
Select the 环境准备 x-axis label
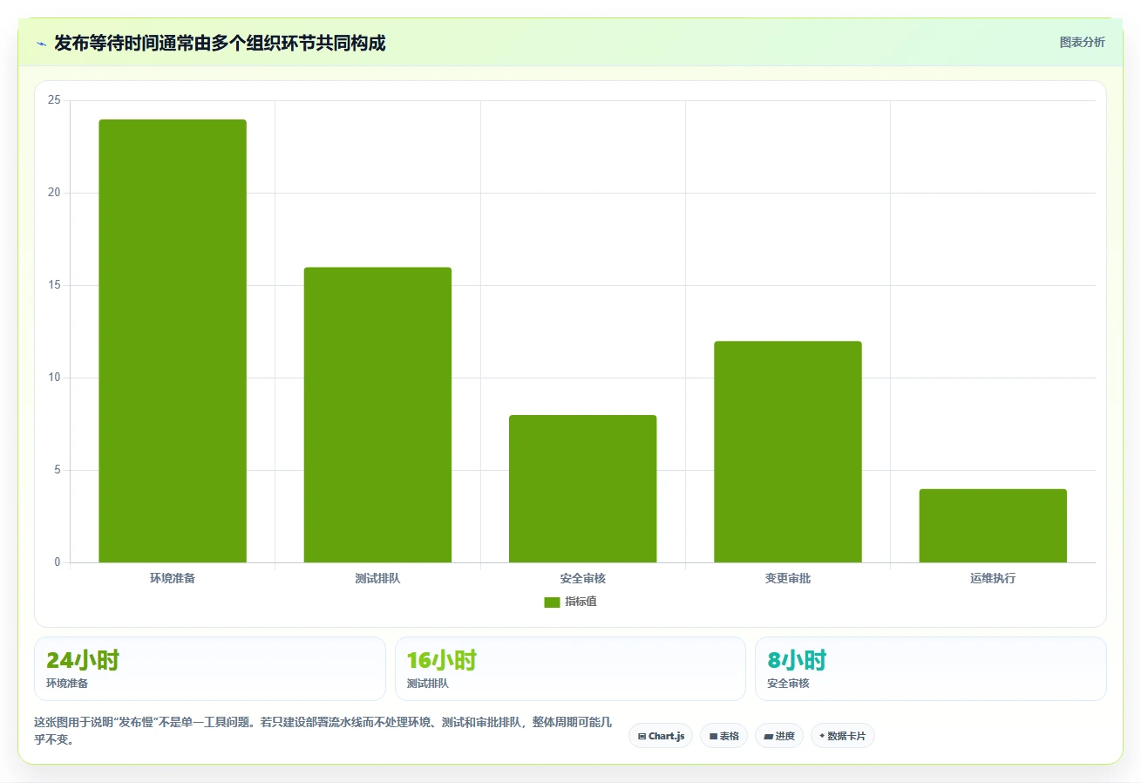tap(173, 578)
